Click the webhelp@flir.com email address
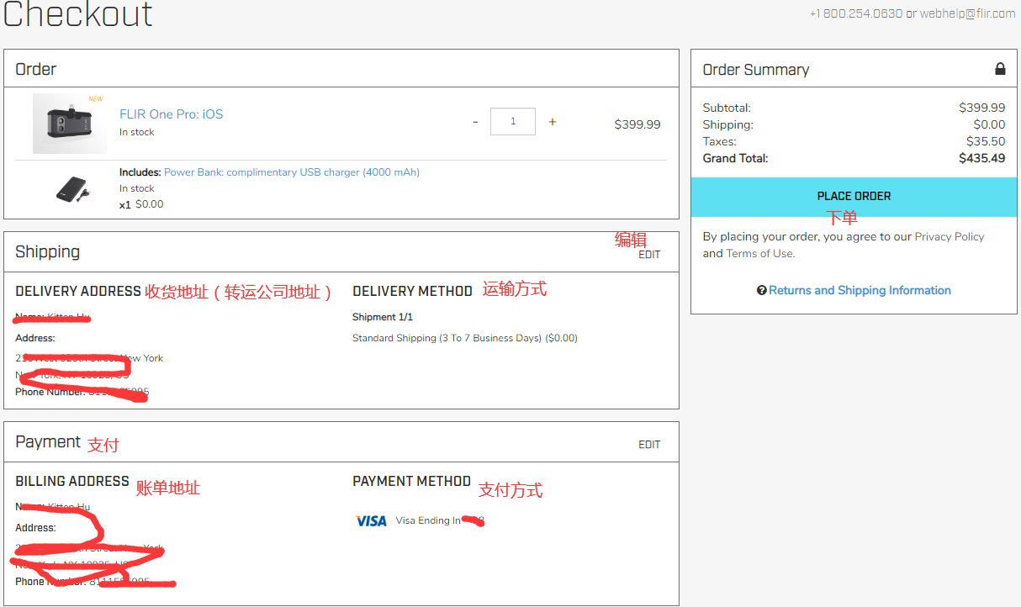 tap(967, 13)
